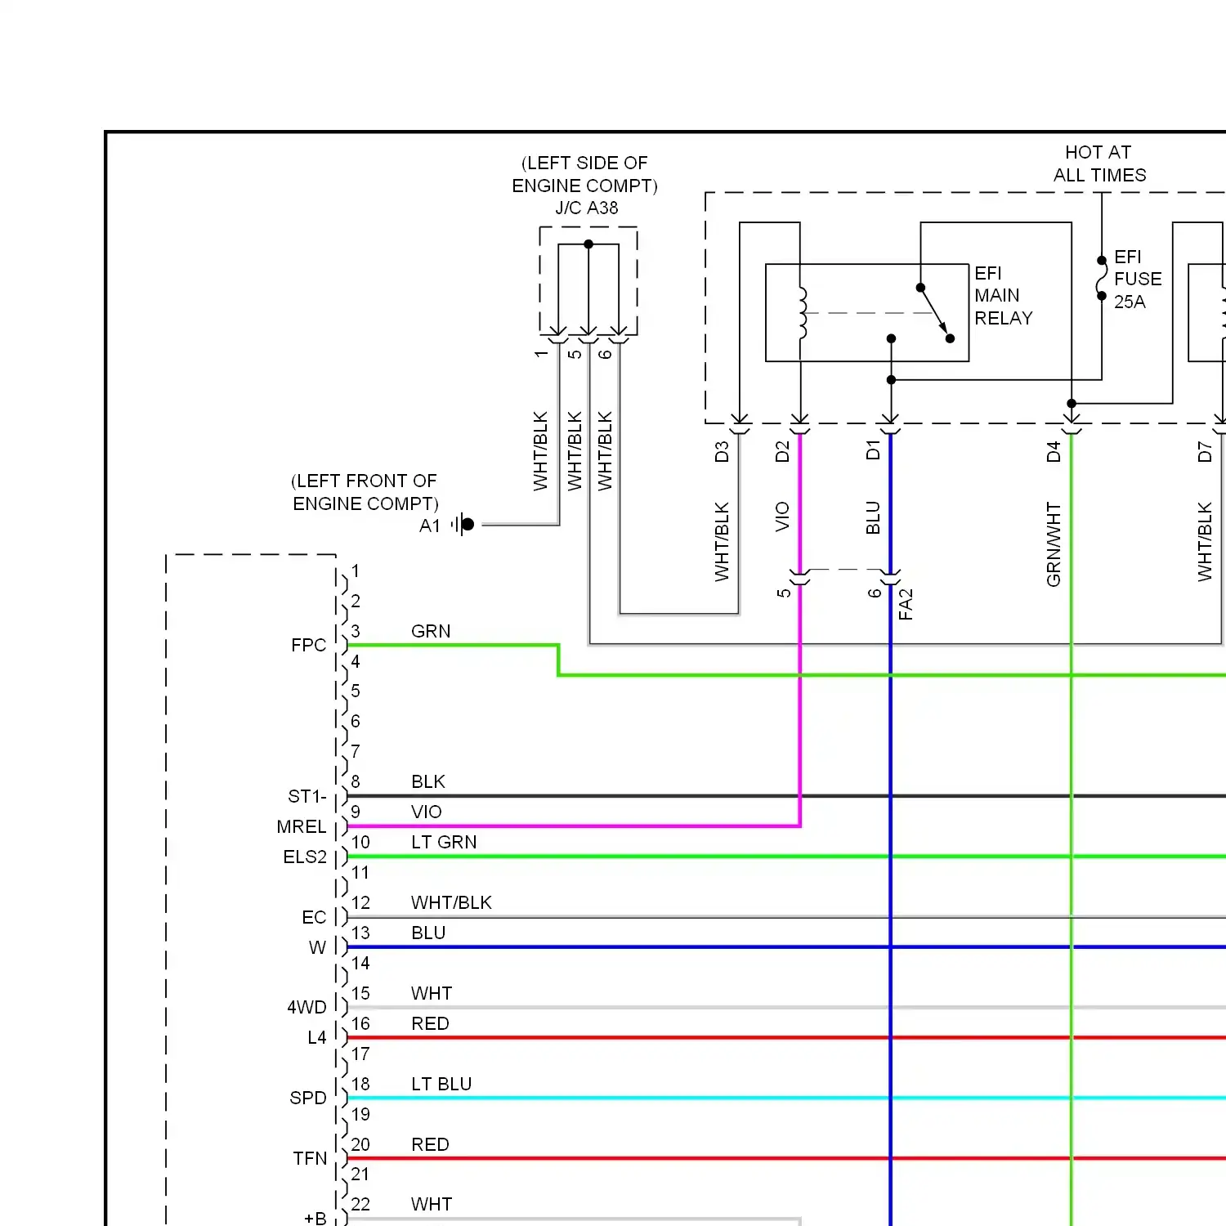Select the "ST1-" terminal label
The width and height of the screenshot is (1226, 1226).
[306, 796]
